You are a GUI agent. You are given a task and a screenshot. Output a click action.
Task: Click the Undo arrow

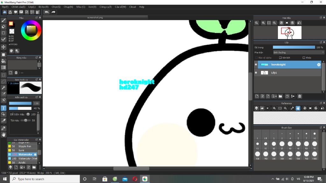[46, 12]
